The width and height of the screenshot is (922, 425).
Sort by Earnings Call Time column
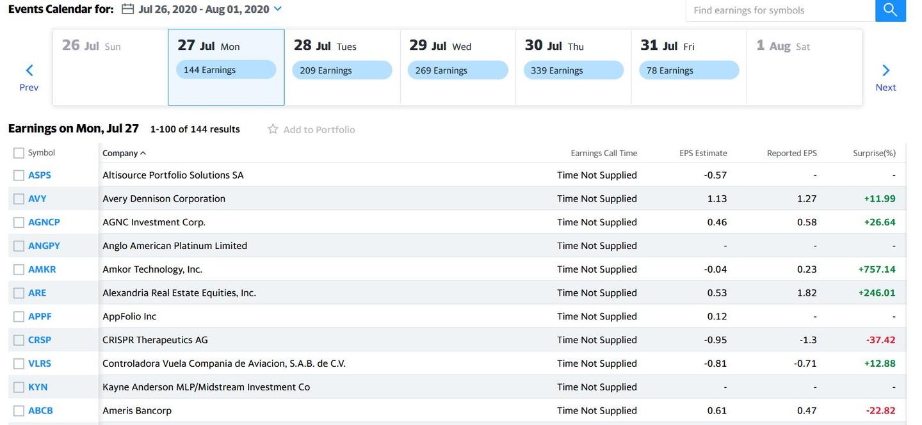click(x=604, y=153)
